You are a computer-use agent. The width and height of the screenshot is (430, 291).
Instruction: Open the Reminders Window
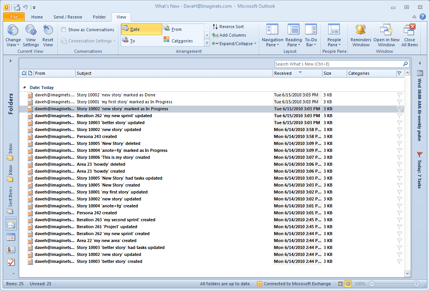361,35
